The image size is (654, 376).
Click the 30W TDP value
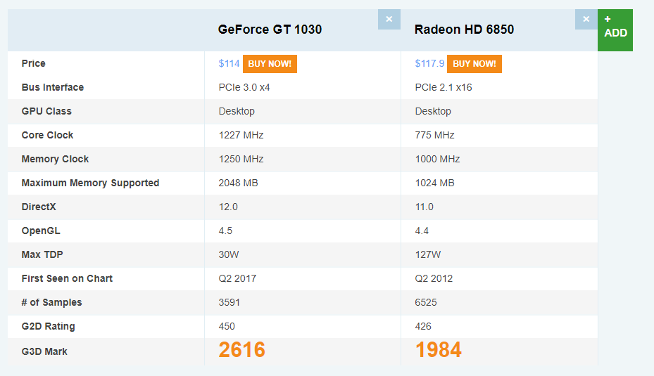pos(229,254)
